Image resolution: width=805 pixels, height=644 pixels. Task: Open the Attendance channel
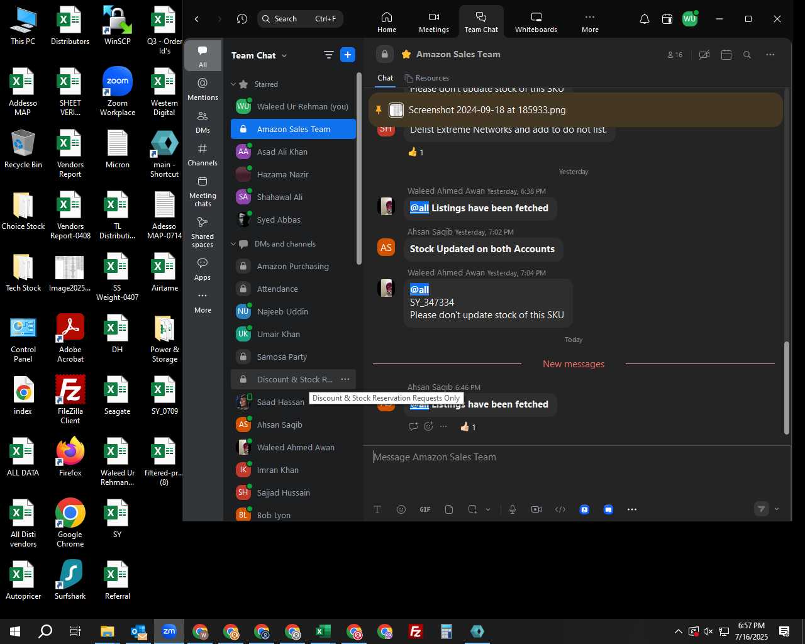tap(293, 289)
